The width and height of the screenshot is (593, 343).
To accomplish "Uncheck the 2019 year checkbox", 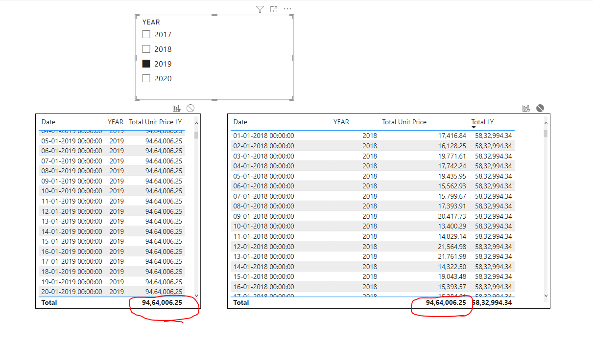I will pyautogui.click(x=146, y=64).
